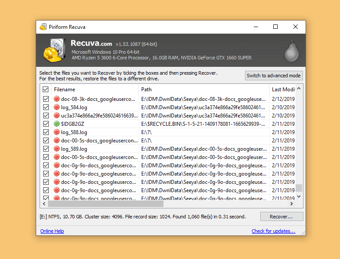Screen dimensions: 340x259
Task: Maximize the Piriform Recuva window
Action: click(275, 27)
